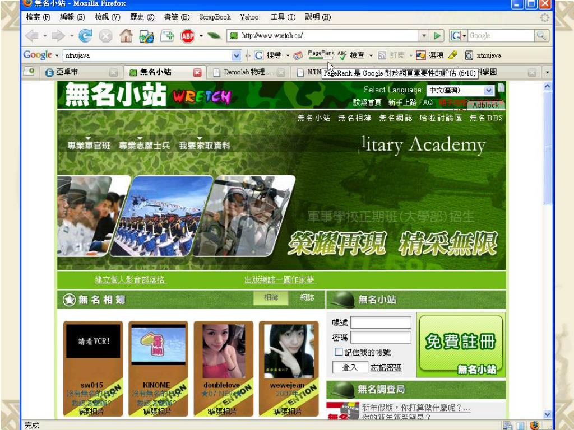Click the page icon next to language selector

[501, 88]
